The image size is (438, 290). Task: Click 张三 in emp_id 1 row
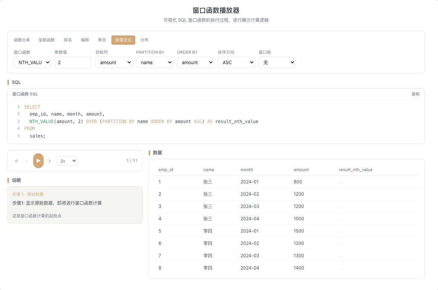[208, 182]
